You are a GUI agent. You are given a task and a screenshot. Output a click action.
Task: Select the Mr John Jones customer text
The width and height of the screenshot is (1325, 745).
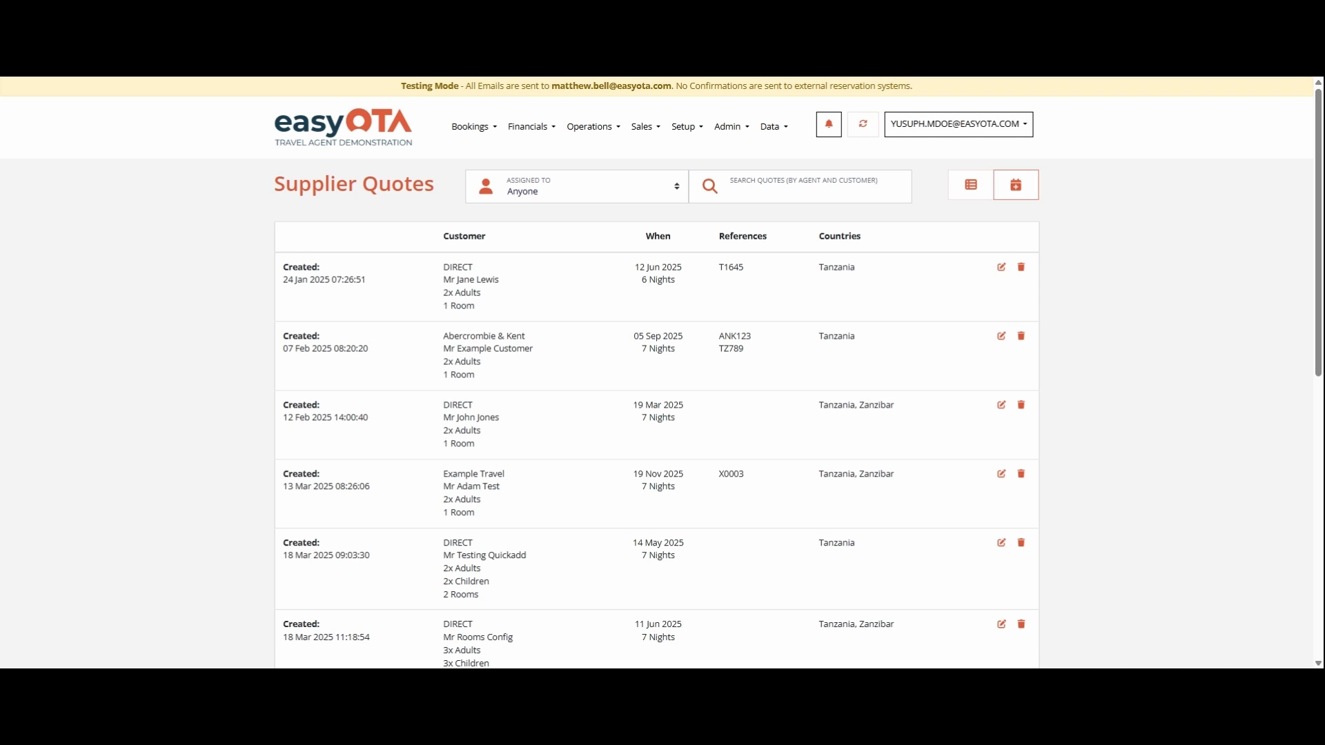point(471,417)
